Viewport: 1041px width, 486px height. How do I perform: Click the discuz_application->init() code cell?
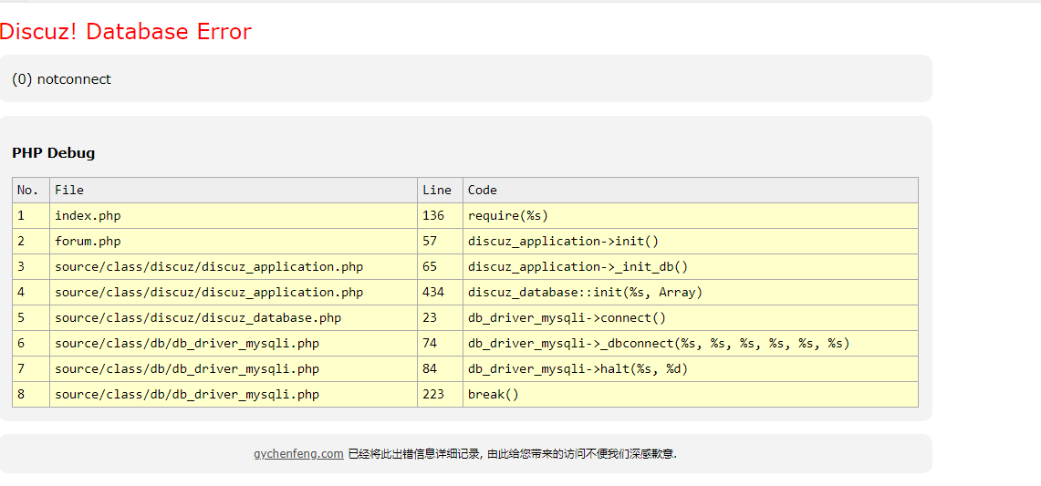(563, 241)
